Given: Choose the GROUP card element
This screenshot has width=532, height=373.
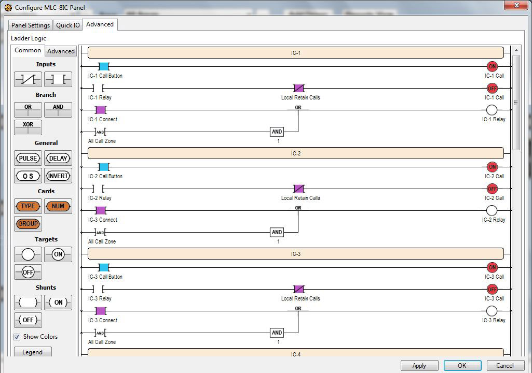Looking at the screenshot, I should (28, 224).
